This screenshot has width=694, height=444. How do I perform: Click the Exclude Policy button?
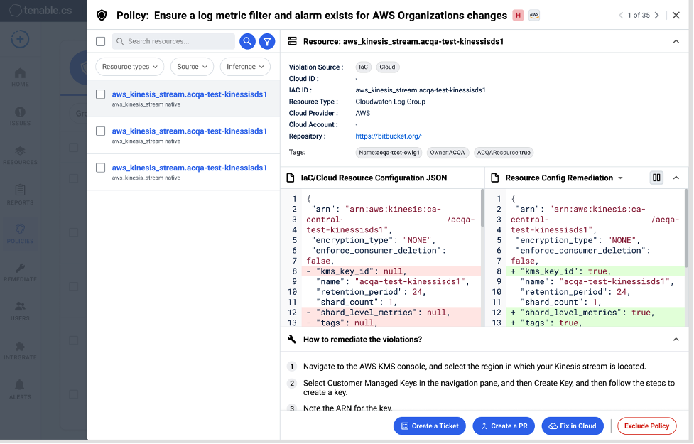pyautogui.click(x=646, y=426)
